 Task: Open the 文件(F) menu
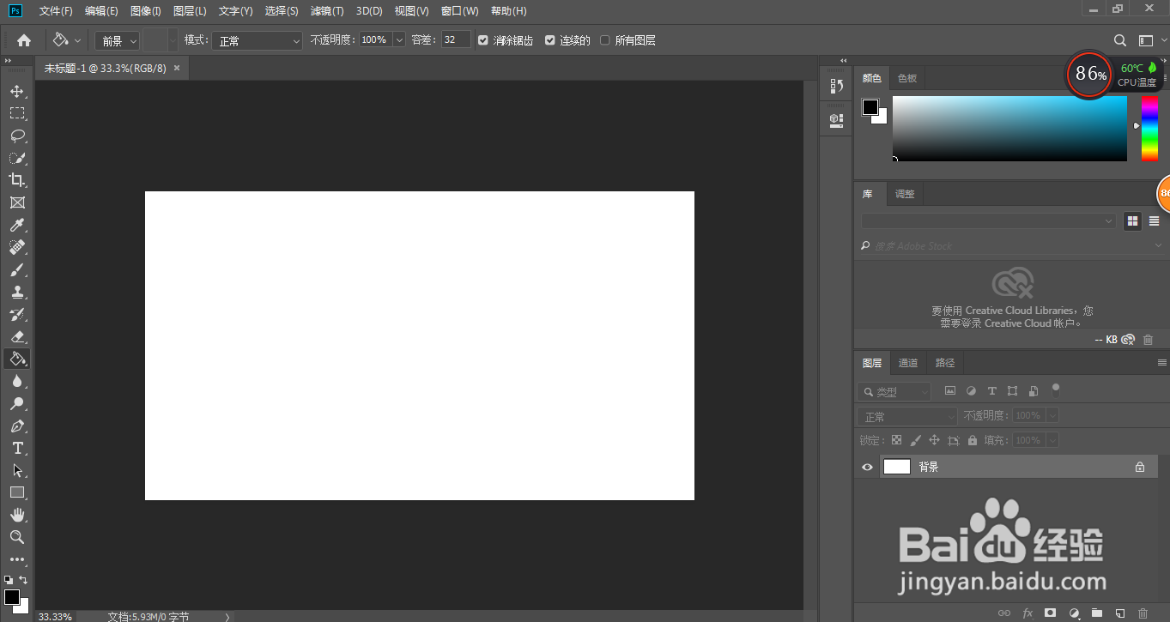point(56,11)
